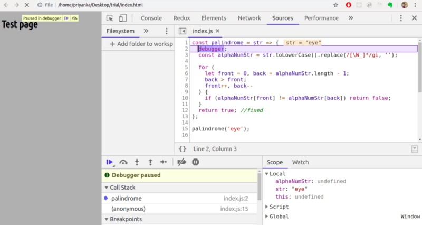Switch to the Console tab

[x=151, y=18]
